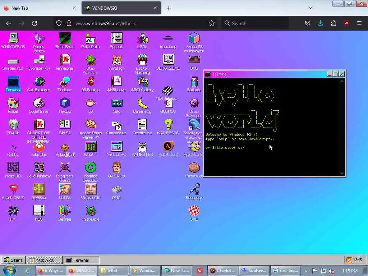
Task: Open GAFA 3D icon
Action: 116,170
